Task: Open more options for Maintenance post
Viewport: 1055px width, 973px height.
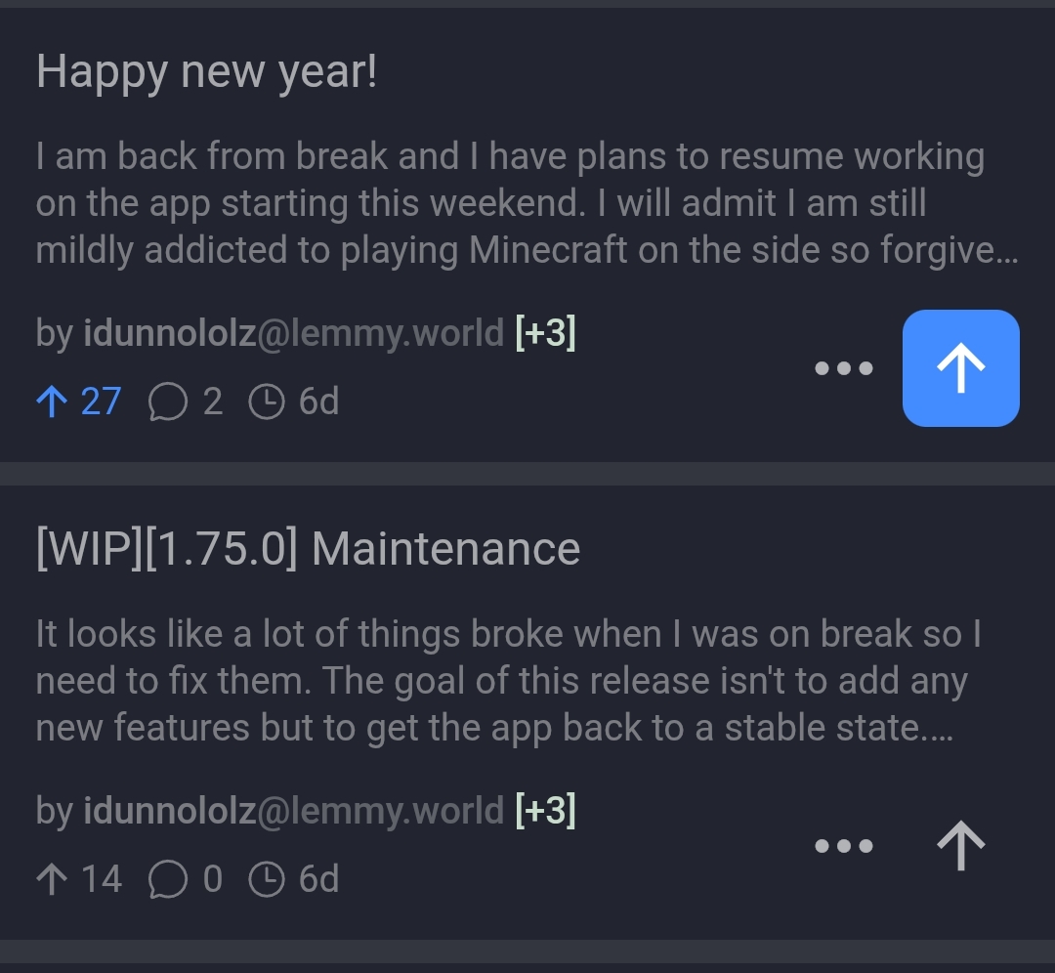Action: [844, 846]
